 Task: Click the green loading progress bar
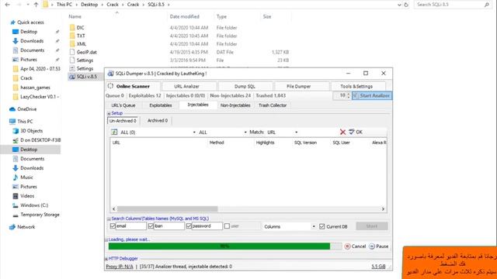coord(224,246)
